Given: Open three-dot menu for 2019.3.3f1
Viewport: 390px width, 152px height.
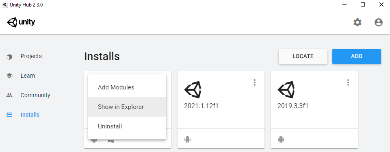Looking at the screenshot, I should (x=348, y=83).
